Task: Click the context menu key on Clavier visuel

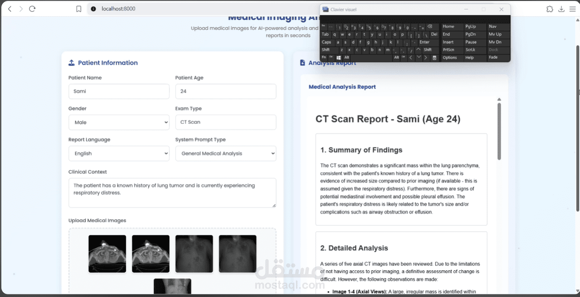Action: [435, 58]
